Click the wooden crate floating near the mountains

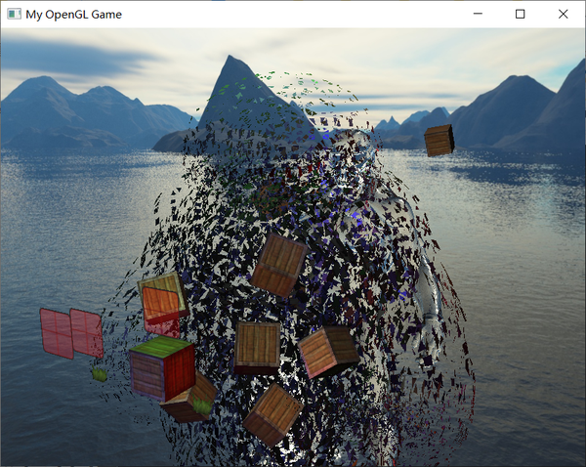coord(439,141)
